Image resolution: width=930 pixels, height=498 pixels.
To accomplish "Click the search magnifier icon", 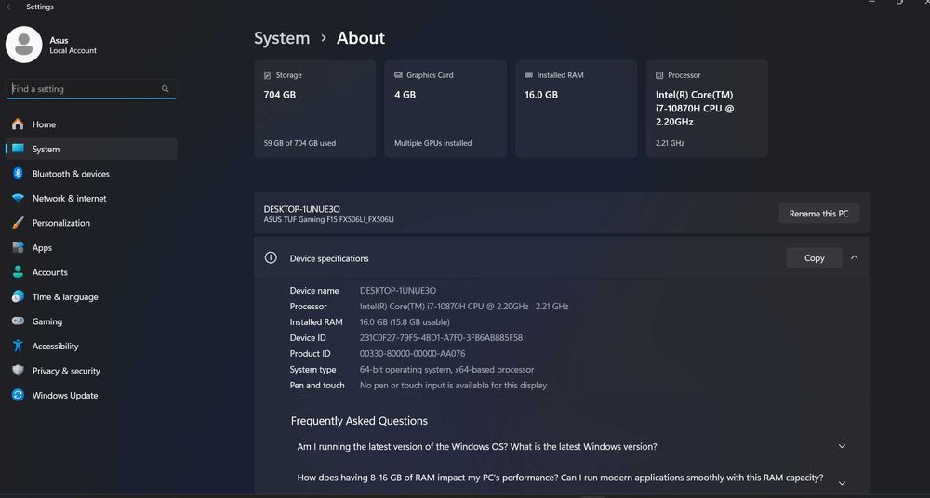I will click(x=165, y=89).
